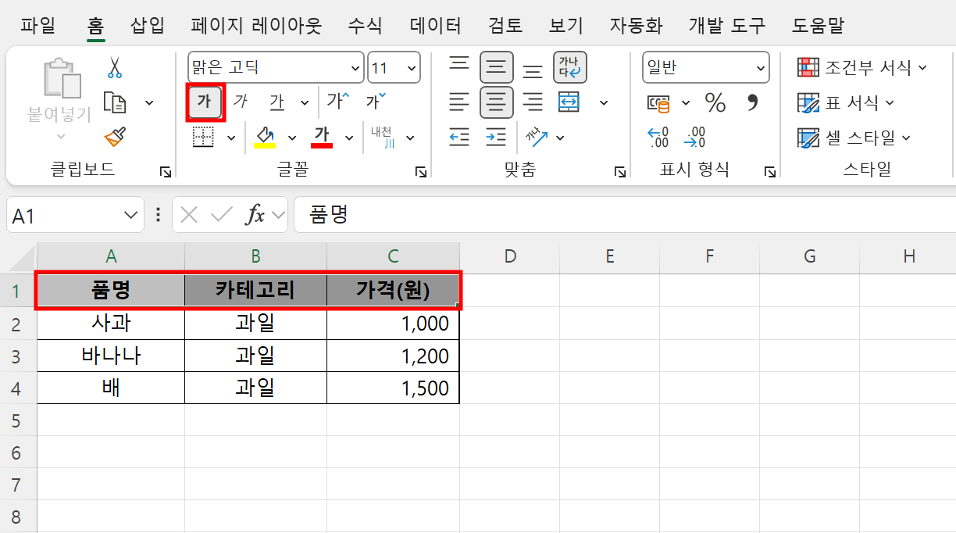Apply the yellow fill color bucket

click(265, 138)
